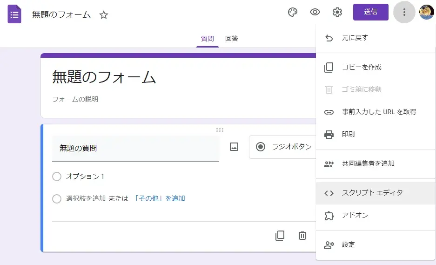Duplicate the question using copy icon
This screenshot has height=265, width=436.
280,236
